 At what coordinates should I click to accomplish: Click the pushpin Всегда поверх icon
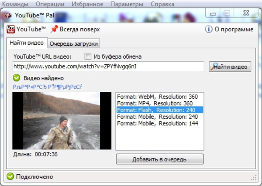tap(54, 29)
